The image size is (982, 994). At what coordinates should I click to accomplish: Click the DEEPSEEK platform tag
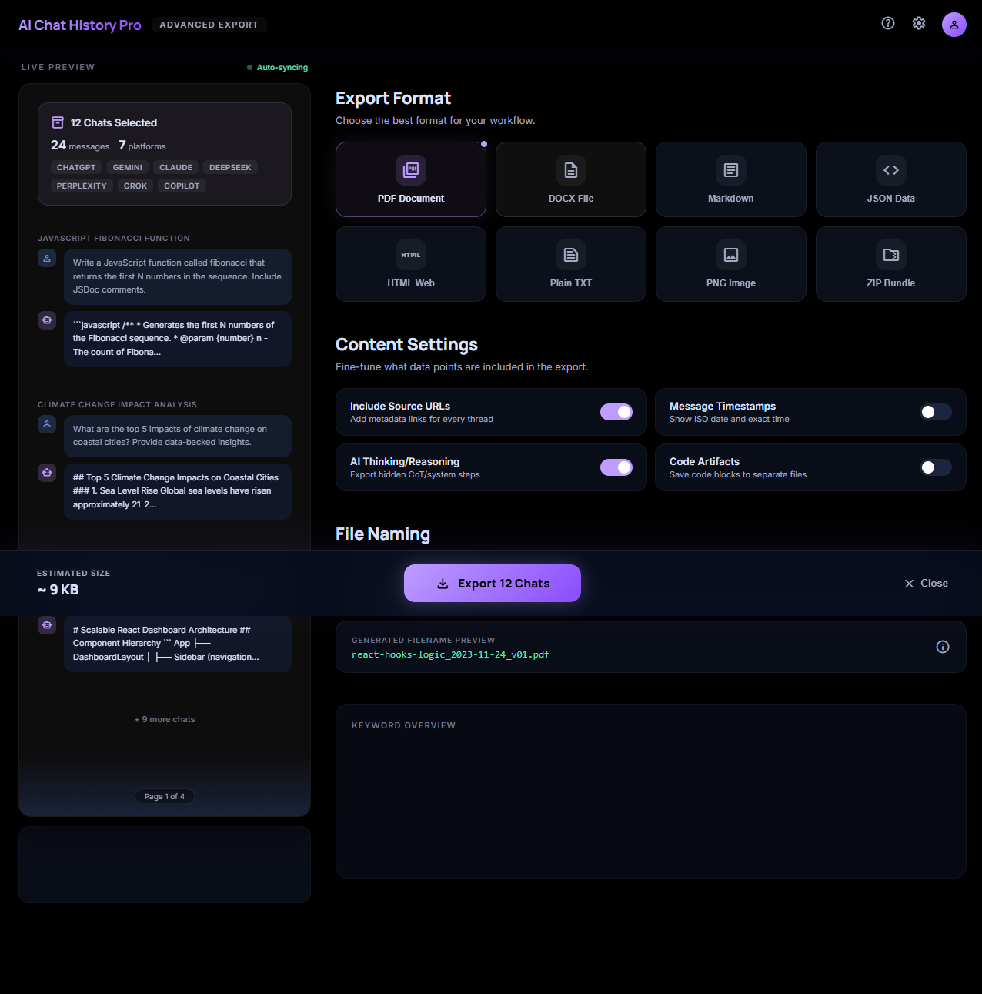point(230,167)
